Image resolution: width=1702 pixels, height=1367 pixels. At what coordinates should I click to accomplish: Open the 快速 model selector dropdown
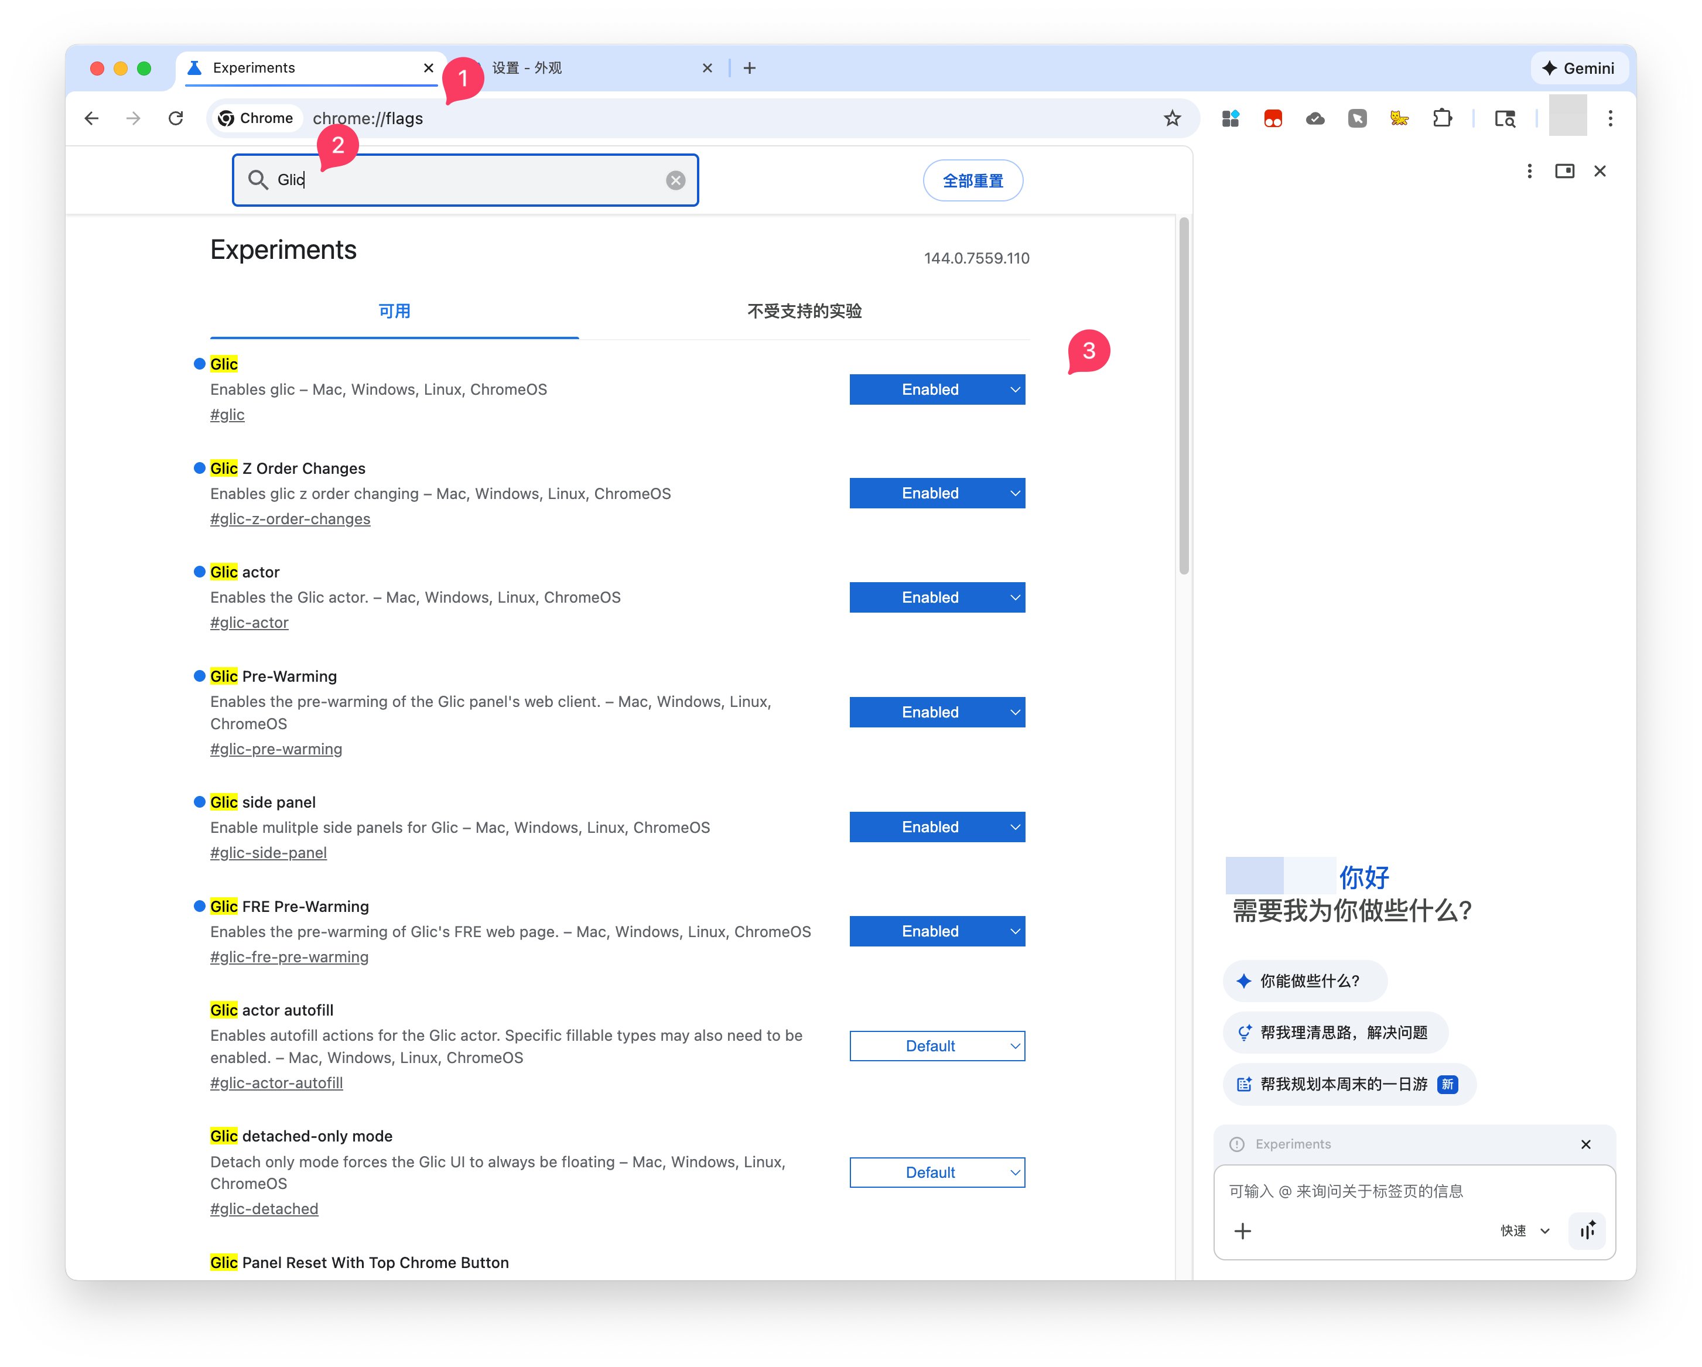(x=1525, y=1231)
